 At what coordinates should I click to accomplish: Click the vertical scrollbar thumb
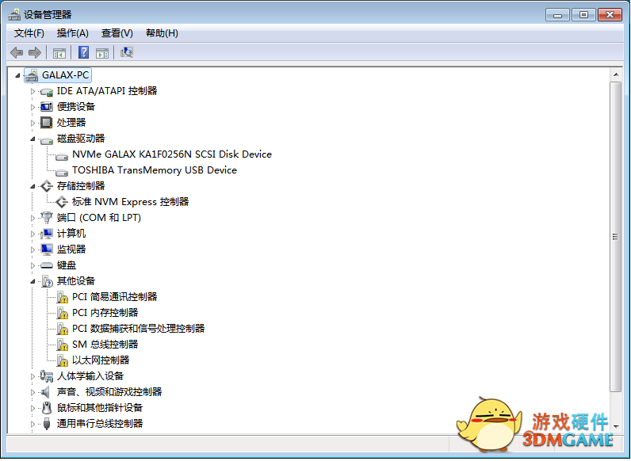click(x=616, y=237)
